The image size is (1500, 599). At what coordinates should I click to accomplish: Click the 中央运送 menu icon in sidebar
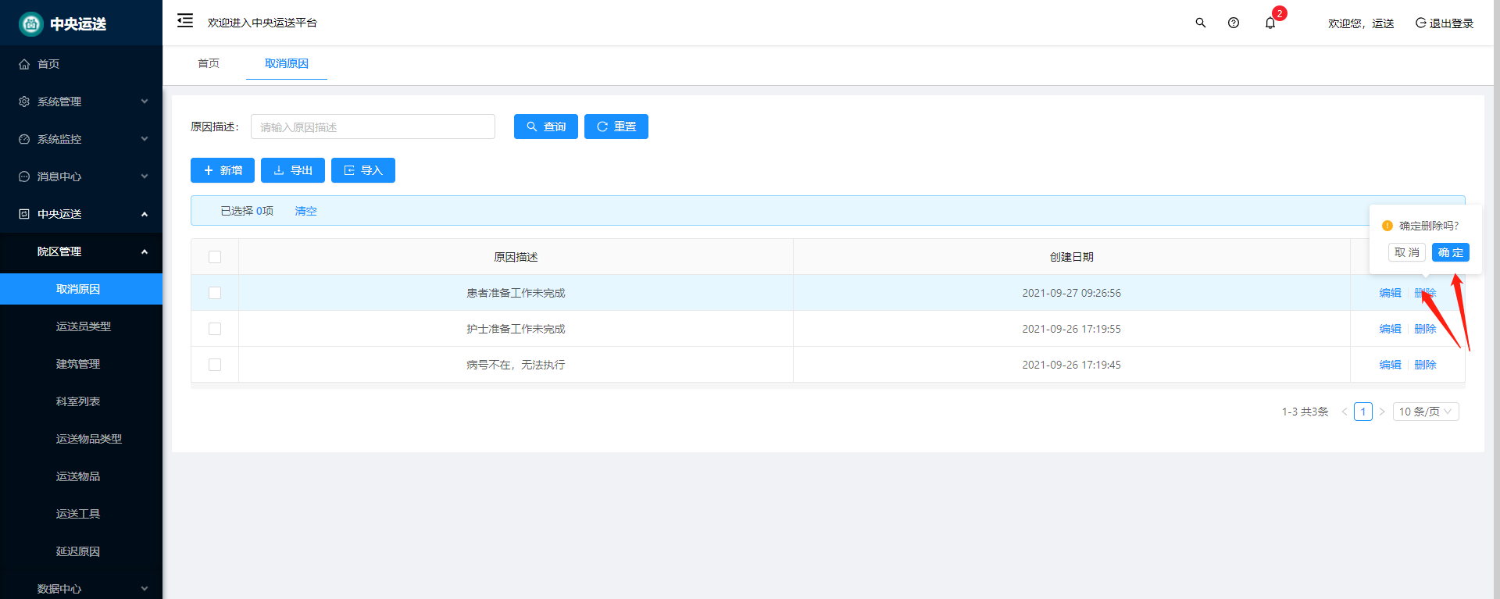click(x=24, y=214)
